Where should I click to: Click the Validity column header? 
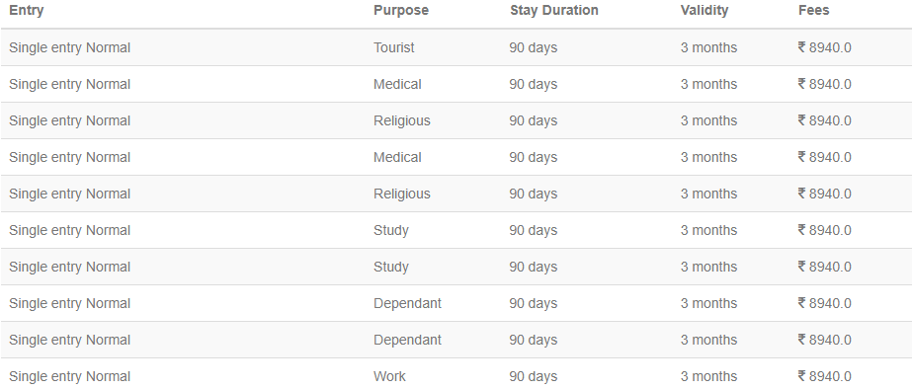(705, 11)
